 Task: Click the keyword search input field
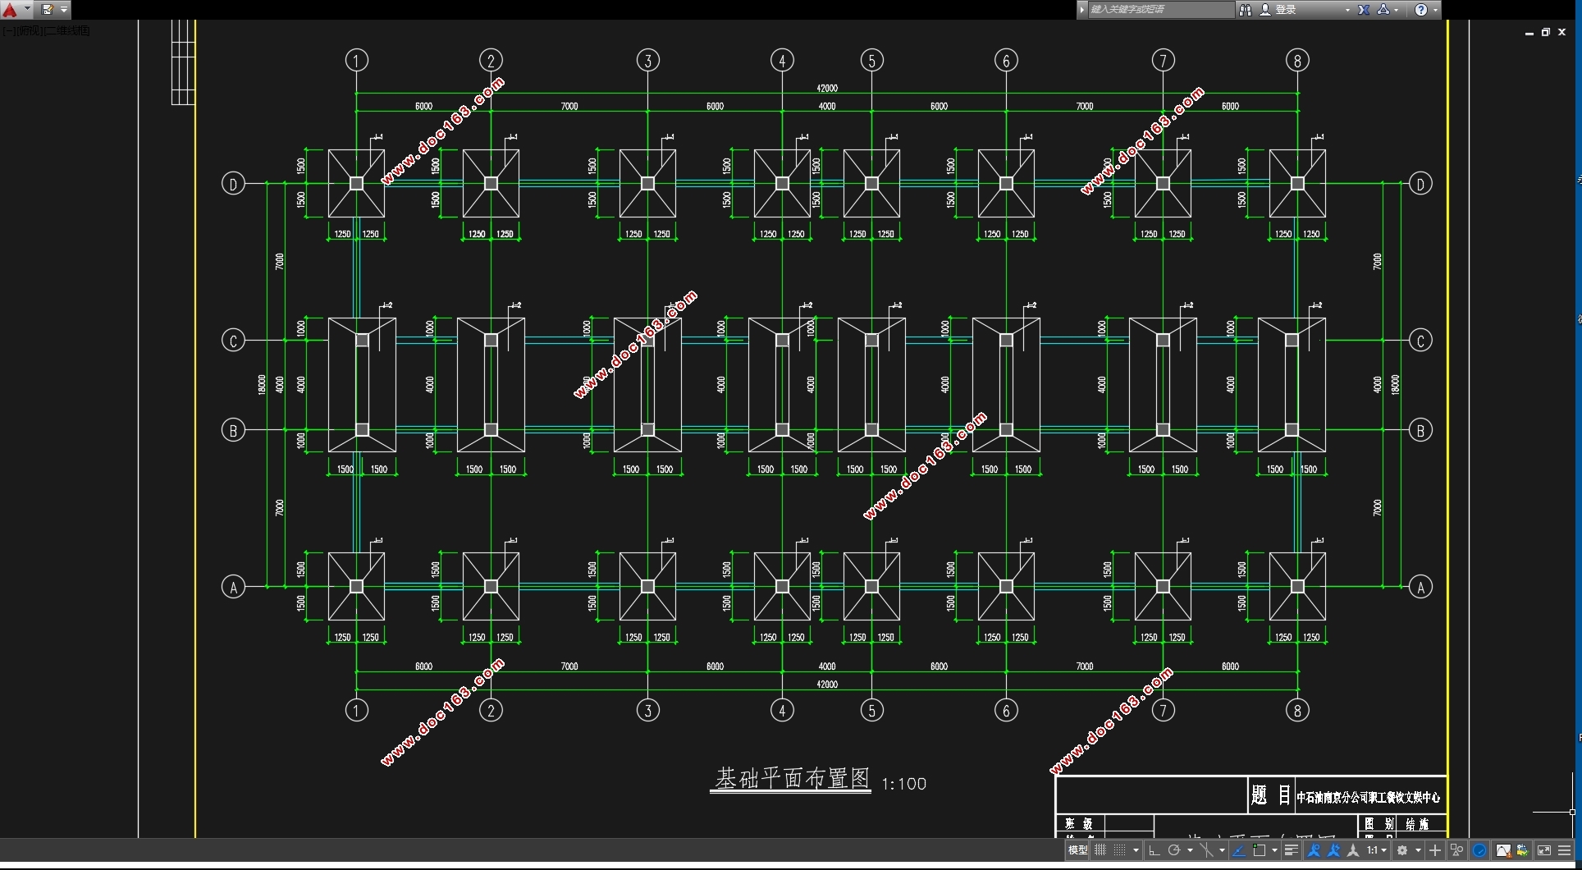[1160, 10]
